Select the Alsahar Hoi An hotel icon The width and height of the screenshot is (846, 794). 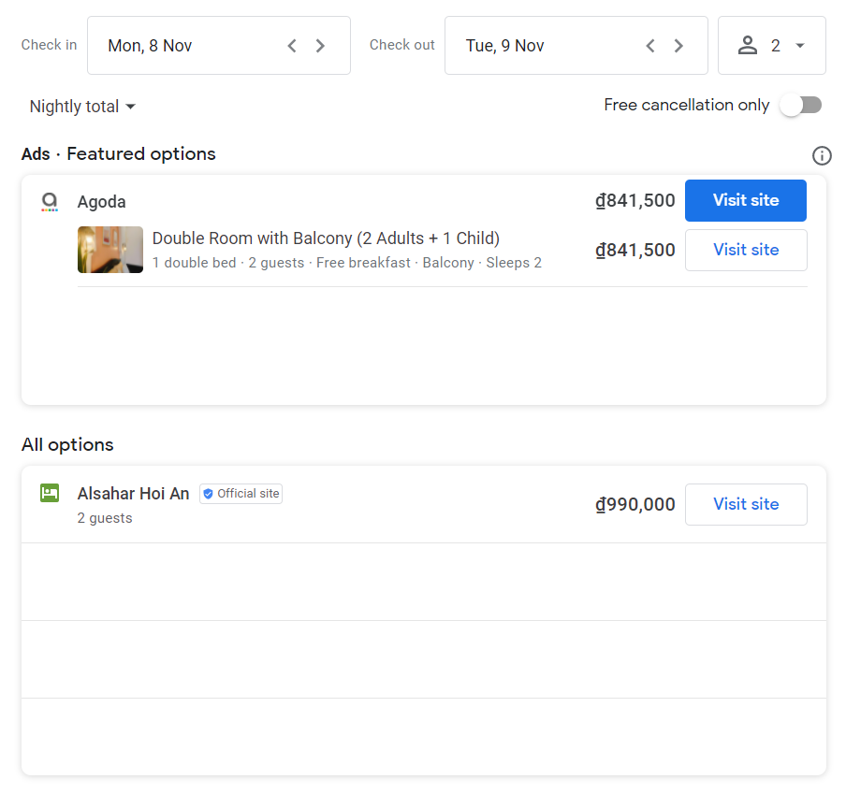49,493
